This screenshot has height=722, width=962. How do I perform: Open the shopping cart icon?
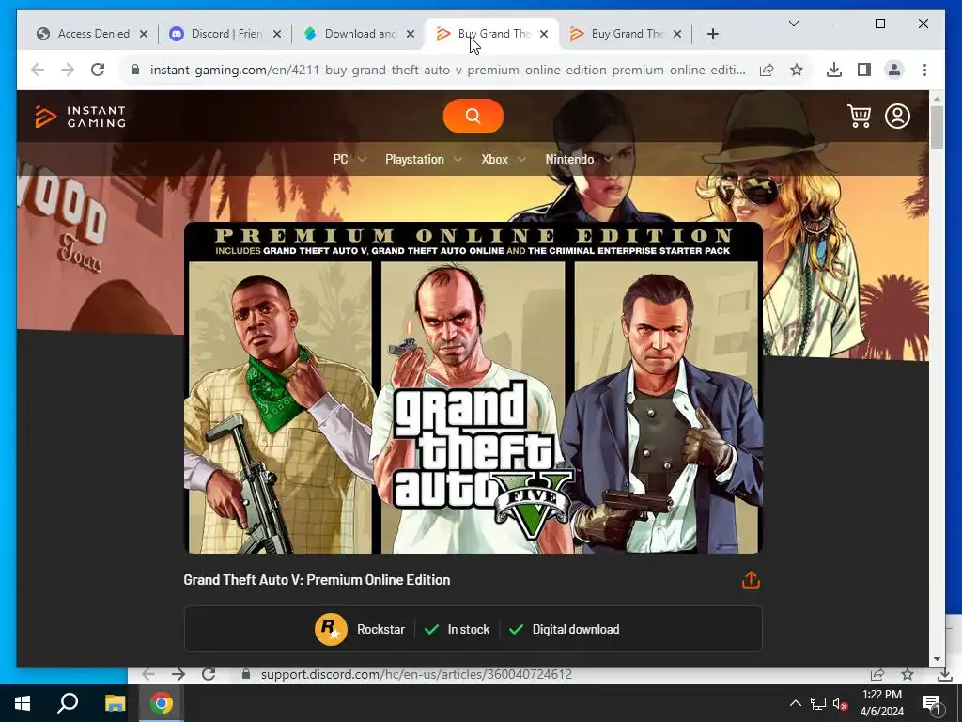point(859,116)
